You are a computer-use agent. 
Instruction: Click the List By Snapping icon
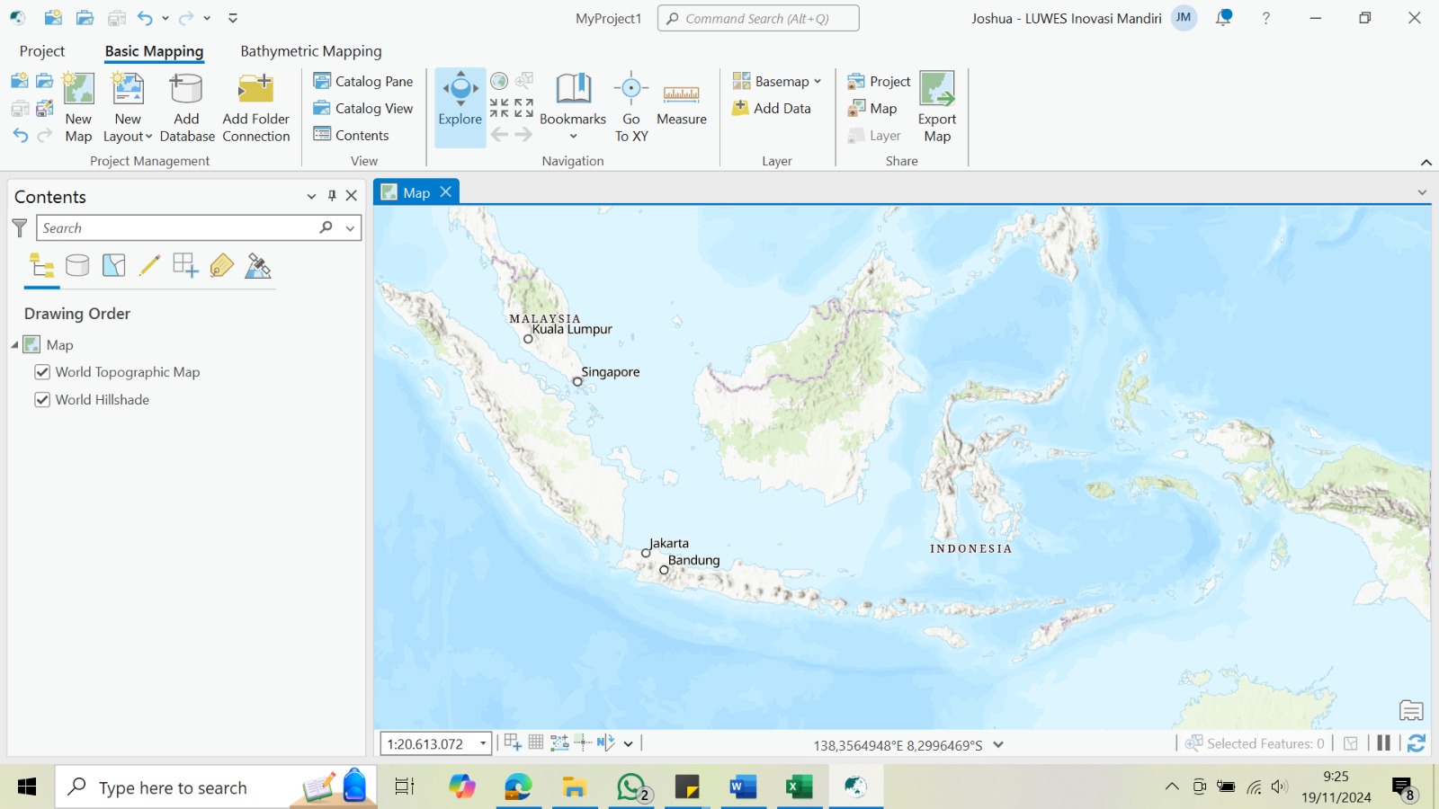(x=185, y=265)
